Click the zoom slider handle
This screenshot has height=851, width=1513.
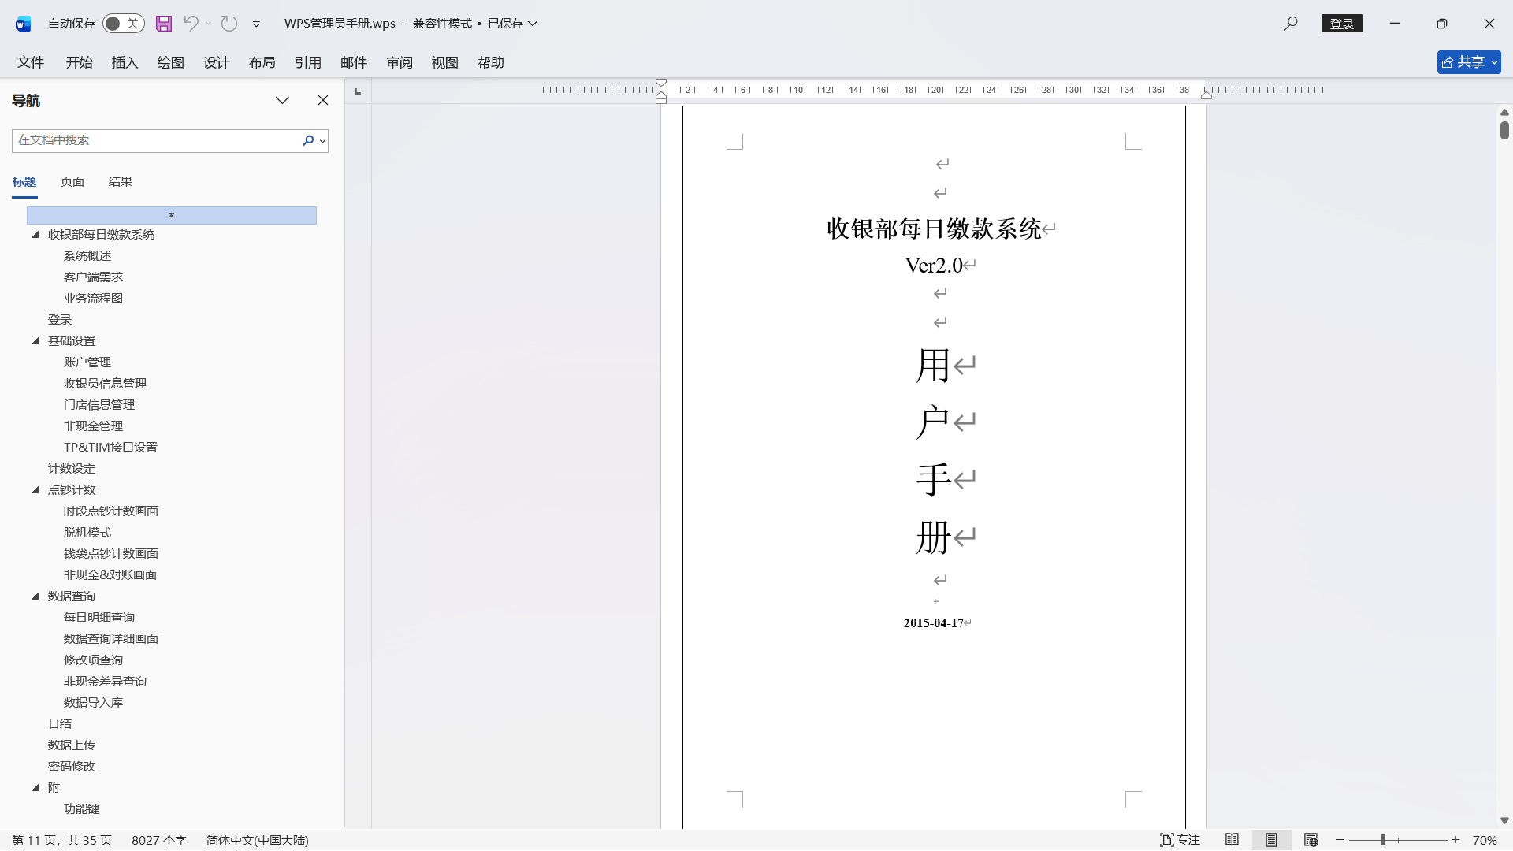click(x=1383, y=840)
